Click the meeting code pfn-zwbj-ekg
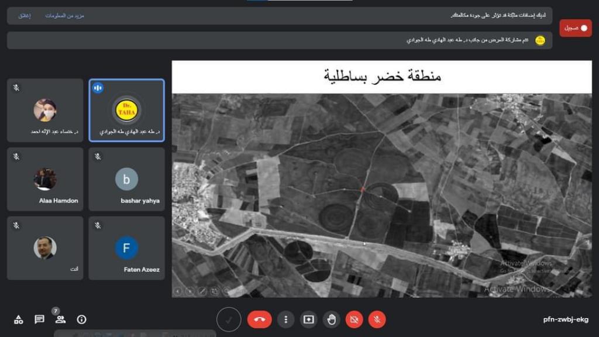This screenshot has width=599, height=337. coord(565,320)
